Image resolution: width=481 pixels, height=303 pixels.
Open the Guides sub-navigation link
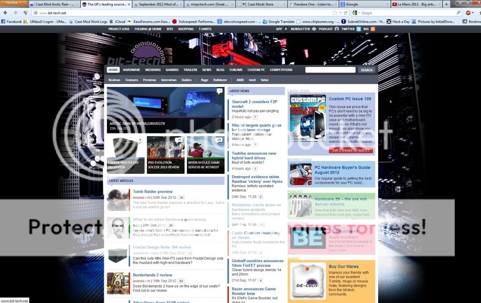186,80
